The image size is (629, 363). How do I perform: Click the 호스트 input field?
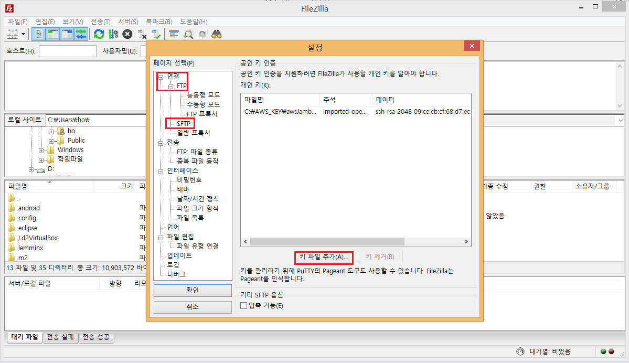click(x=67, y=51)
